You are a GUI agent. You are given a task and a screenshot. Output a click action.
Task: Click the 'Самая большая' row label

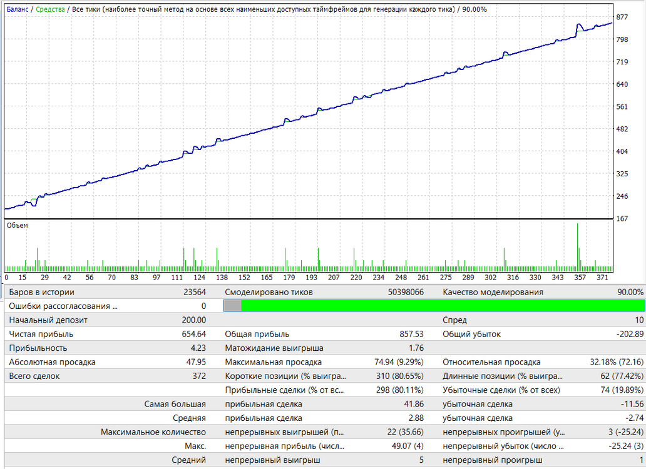pos(175,404)
